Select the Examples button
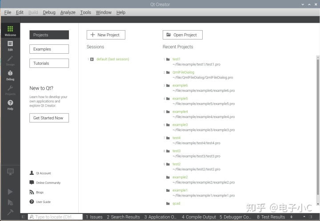 tap(49, 49)
